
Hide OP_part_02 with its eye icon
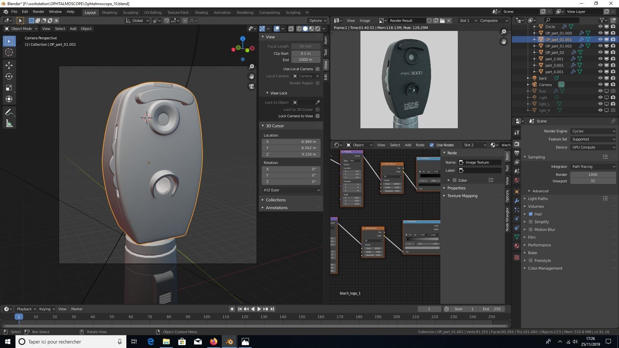[x=600, y=52]
